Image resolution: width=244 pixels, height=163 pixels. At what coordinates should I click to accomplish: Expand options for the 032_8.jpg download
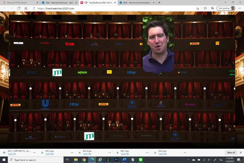(x=110, y=153)
